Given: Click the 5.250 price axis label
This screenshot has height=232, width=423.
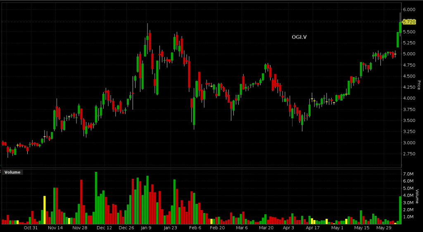Looking at the screenshot, I should pos(409,43).
